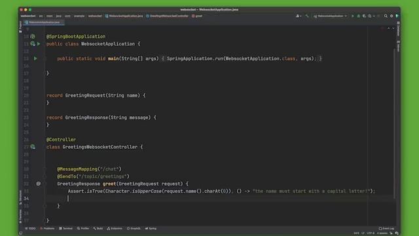419x236 pixels.
Task: Open the Profiler tool window
Action: pyautogui.click(x=83, y=229)
